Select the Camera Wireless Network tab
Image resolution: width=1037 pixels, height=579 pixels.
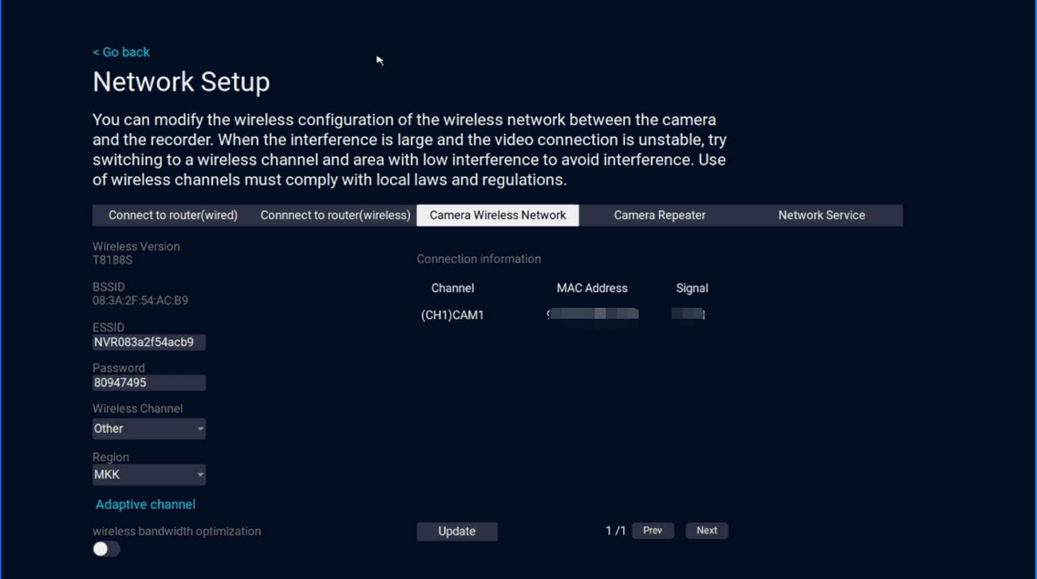(x=497, y=216)
